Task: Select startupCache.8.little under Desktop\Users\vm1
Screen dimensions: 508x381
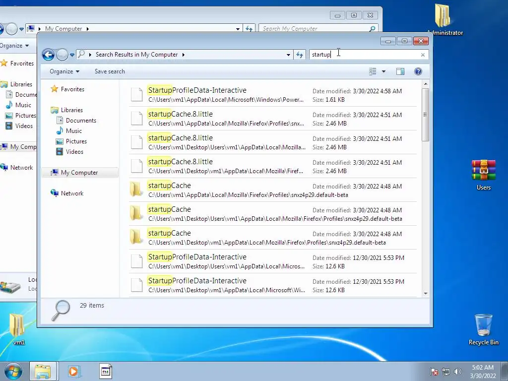Action: click(x=273, y=142)
